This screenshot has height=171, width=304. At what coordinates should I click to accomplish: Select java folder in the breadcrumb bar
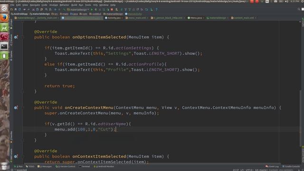click(74, 14)
